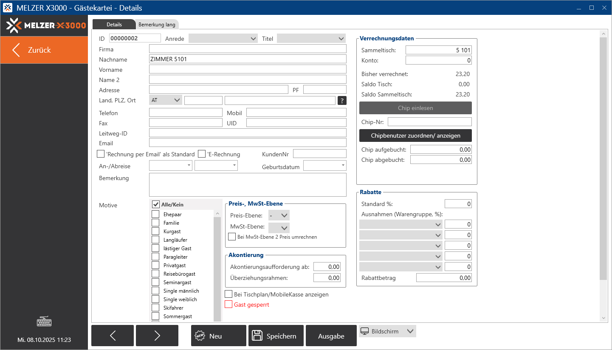Image resolution: width=612 pixels, height=350 pixels.
Task: Check the Seminargast motive
Action: (155, 282)
